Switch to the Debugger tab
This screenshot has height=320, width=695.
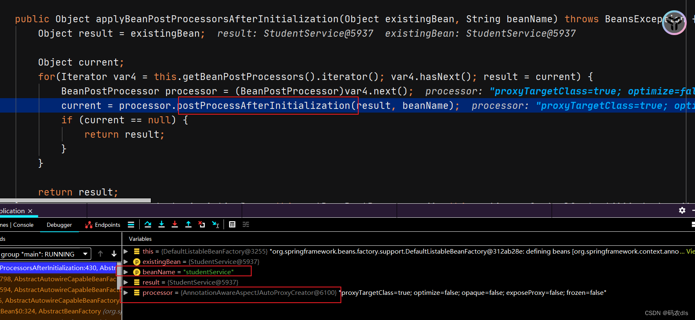tap(59, 225)
